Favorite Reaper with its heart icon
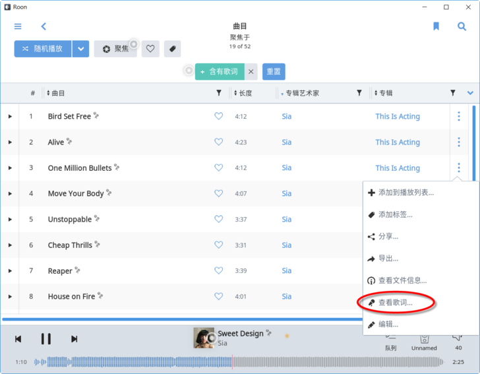The width and height of the screenshot is (480, 374). [218, 270]
